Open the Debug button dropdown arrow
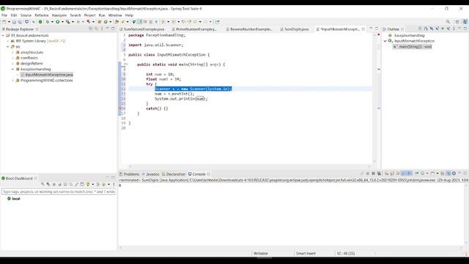 [x=52, y=22]
